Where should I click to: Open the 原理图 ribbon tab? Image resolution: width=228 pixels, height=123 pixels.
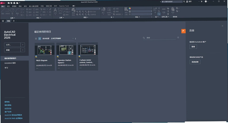click(x=14, y=6)
